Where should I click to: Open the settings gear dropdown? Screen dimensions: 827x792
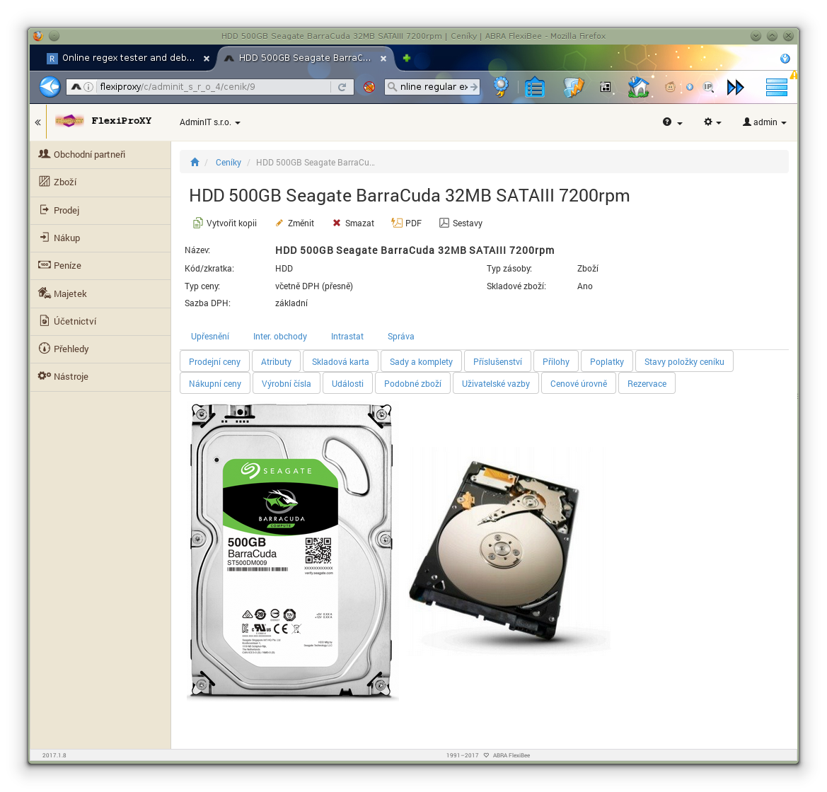712,122
